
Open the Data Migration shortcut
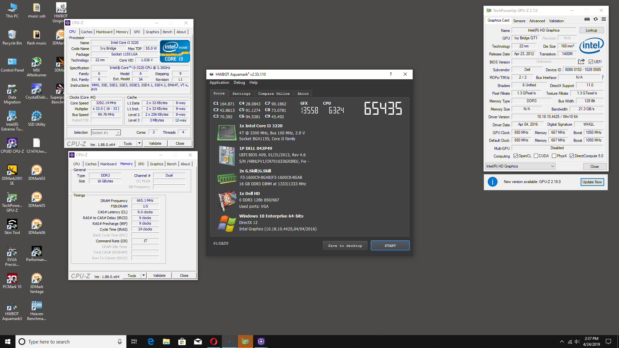click(12, 94)
